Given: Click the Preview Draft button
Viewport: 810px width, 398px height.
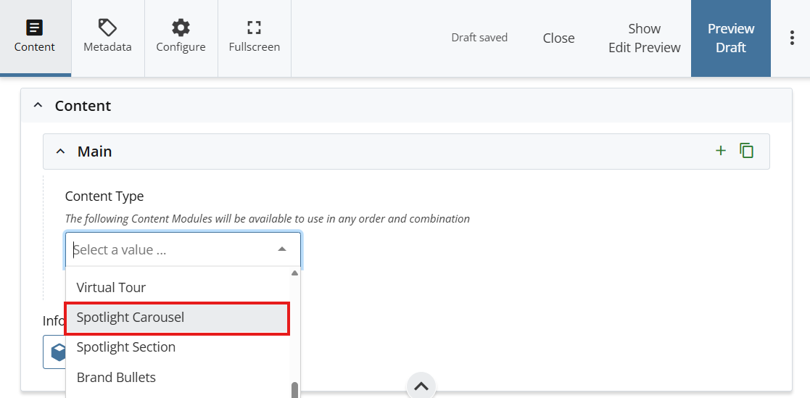Looking at the screenshot, I should point(730,38).
